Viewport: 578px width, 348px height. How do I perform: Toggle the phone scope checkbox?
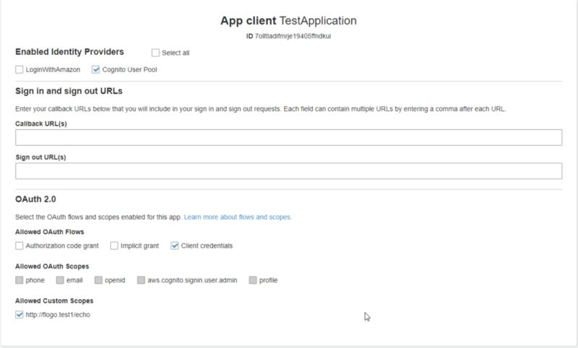(x=20, y=280)
